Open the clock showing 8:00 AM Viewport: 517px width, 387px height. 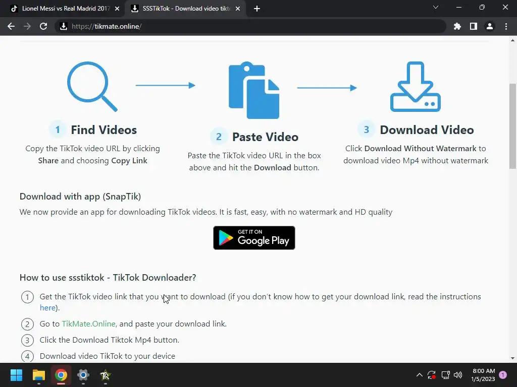(483, 375)
